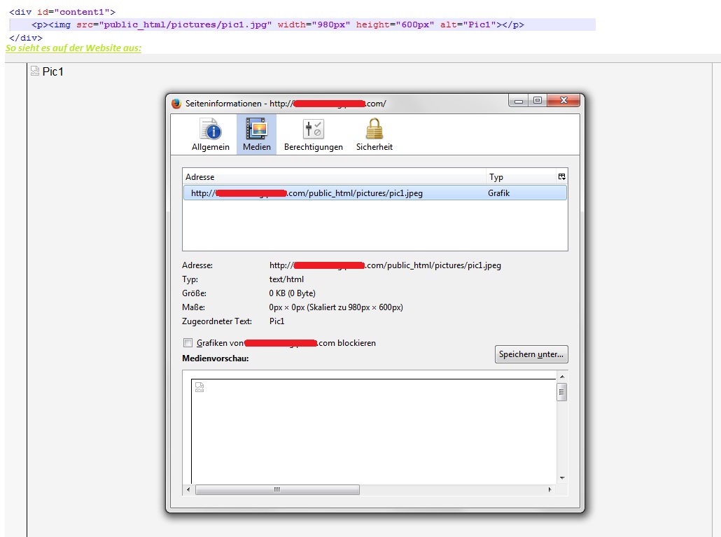
Task: Click the preview's vertical scrollbar up arrow
Action: point(561,377)
